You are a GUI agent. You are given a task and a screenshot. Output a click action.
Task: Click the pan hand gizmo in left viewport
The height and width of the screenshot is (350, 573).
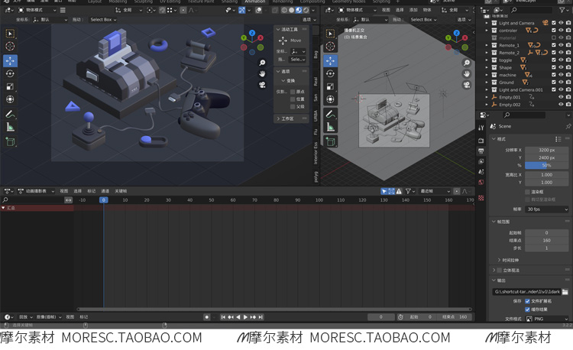[x=262, y=74]
